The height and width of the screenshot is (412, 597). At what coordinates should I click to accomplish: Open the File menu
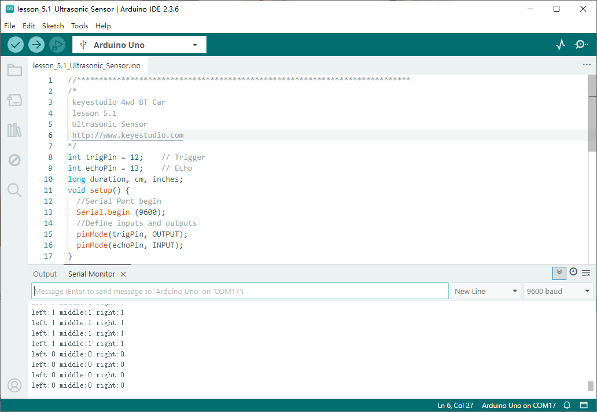tap(10, 26)
